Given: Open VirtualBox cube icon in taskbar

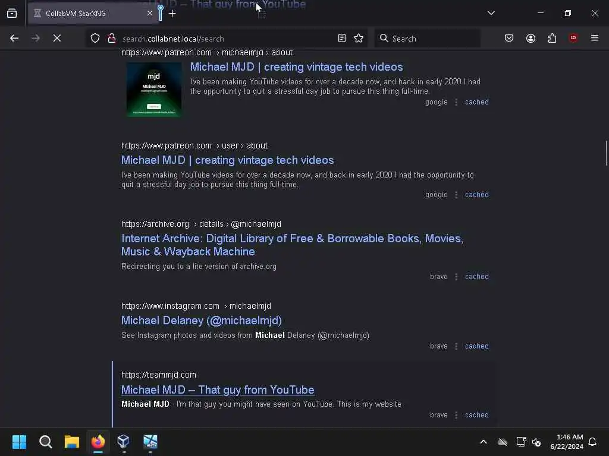Looking at the screenshot, I should 124,442.
